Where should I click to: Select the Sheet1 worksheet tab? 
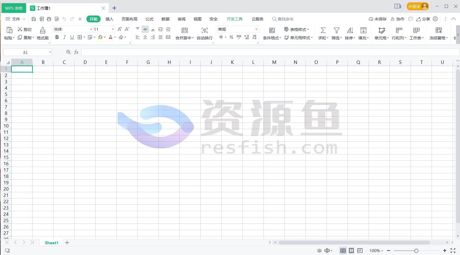51,243
